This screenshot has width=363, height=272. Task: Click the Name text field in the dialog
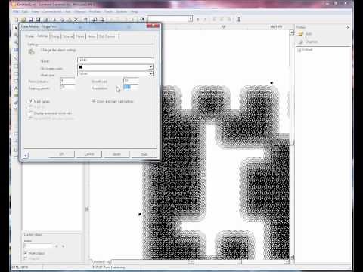116,60
